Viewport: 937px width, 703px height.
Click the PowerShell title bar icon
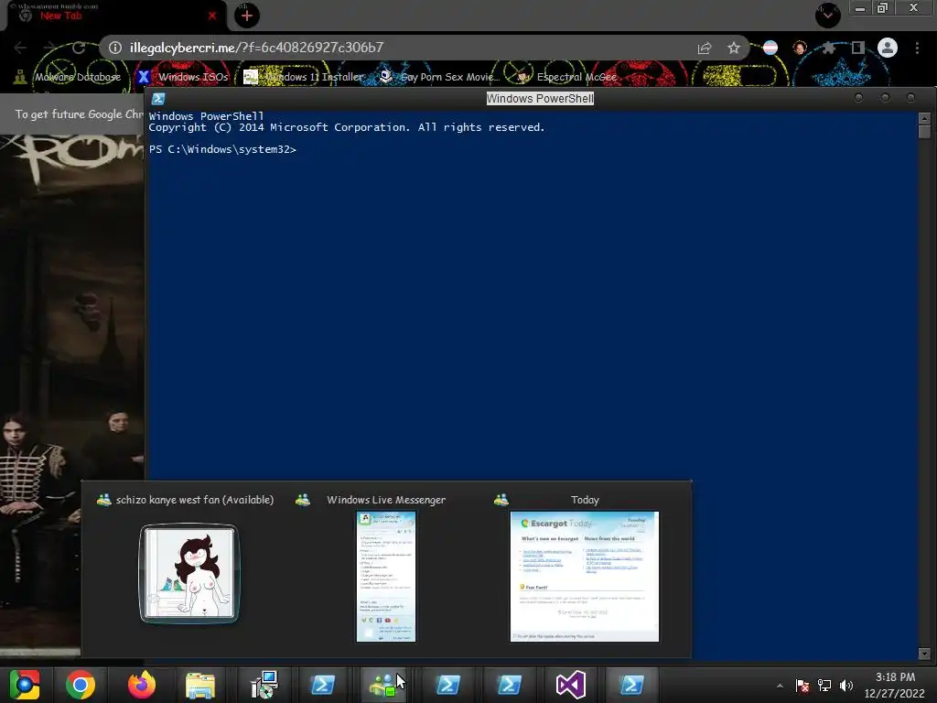[158, 99]
